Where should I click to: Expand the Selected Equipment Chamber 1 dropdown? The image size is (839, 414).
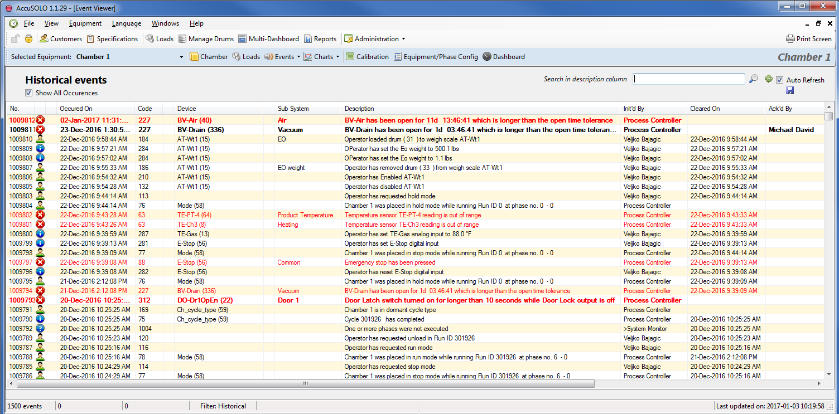pos(181,57)
